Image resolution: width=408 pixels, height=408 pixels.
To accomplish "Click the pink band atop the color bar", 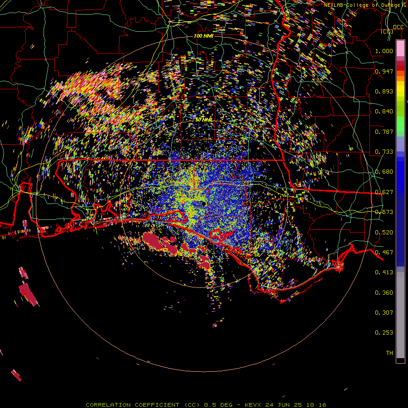I will pyautogui.click(x=400, y=49).
